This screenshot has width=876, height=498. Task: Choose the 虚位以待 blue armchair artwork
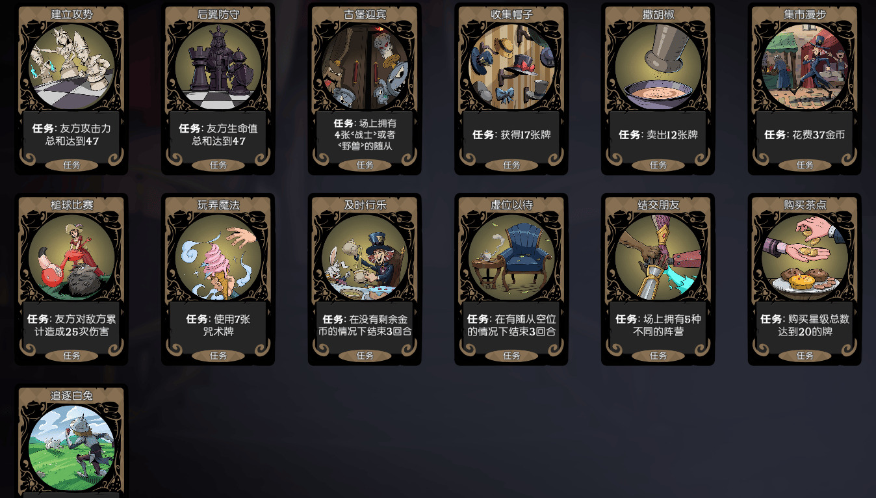[511, 257]
